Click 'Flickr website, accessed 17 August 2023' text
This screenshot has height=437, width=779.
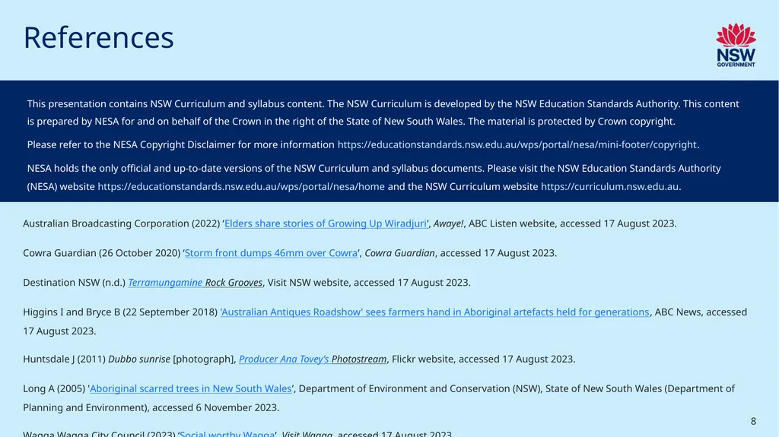click(x=483, y=359)
